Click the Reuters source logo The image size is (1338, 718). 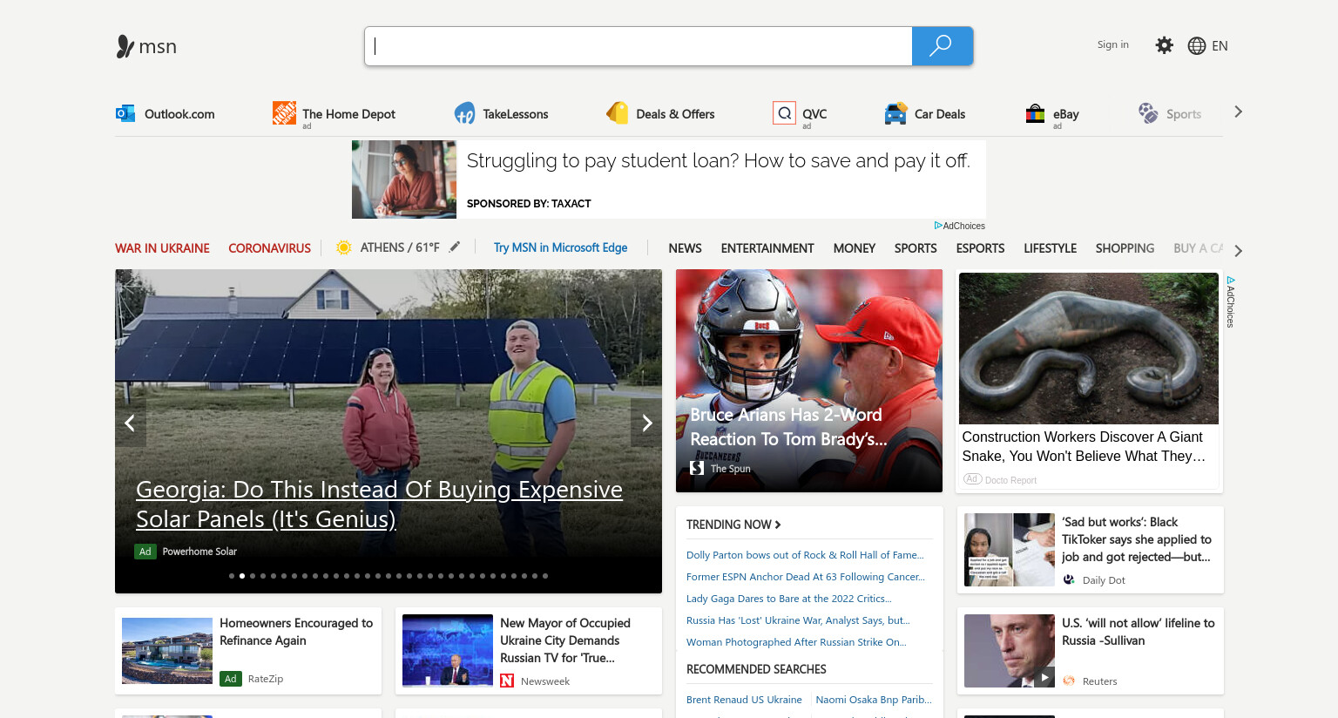click(x=1069, y=681)
